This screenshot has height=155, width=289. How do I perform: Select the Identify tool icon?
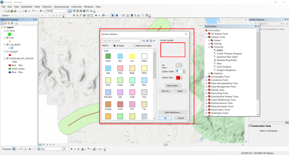117,15
